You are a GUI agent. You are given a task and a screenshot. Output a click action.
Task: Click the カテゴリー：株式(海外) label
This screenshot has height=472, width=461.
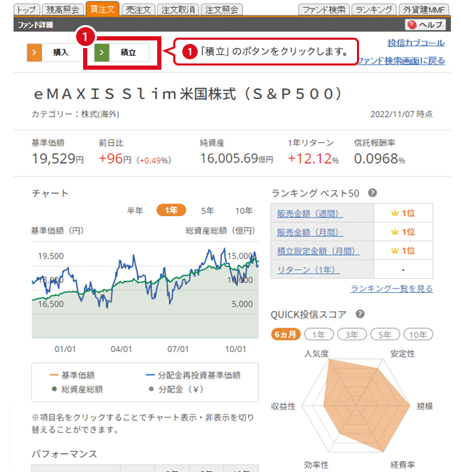coord(75,114)
